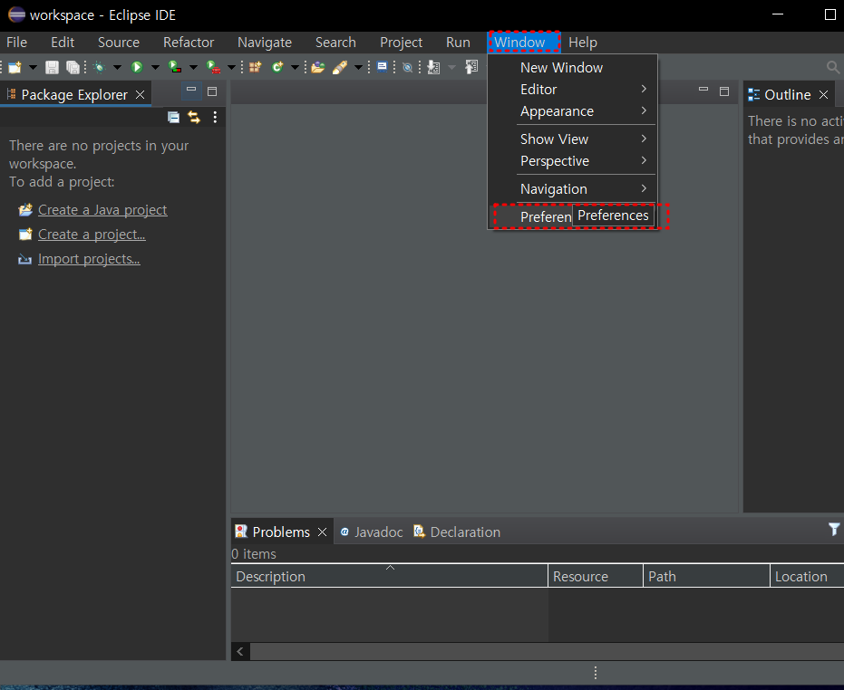The height and width of the screenshot is (690, 844).
Task: Open the Search toolbar dropdown arrow
Action: click(358, 67)
